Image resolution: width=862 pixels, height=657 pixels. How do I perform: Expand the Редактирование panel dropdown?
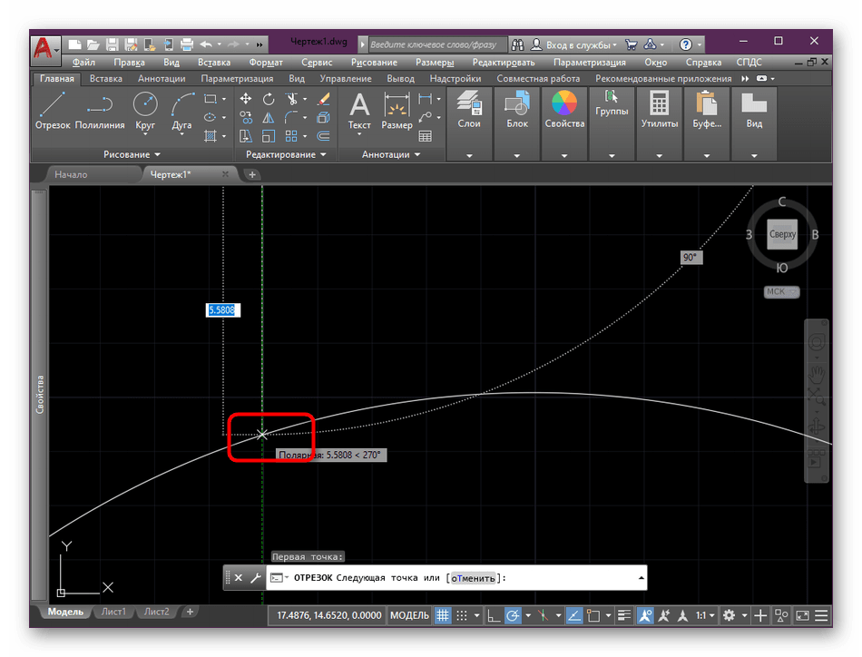(x=286, y=154)
